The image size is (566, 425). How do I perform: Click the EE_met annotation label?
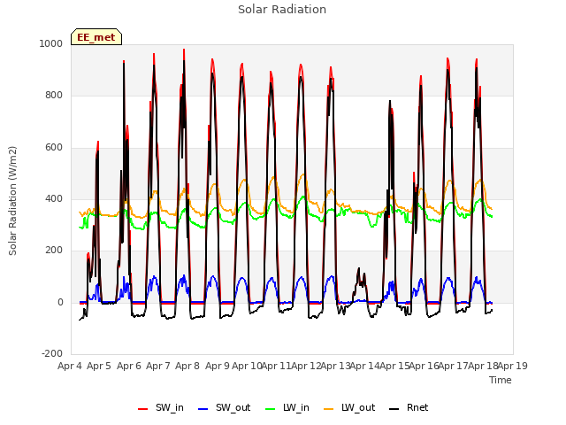tap(96, 37)
